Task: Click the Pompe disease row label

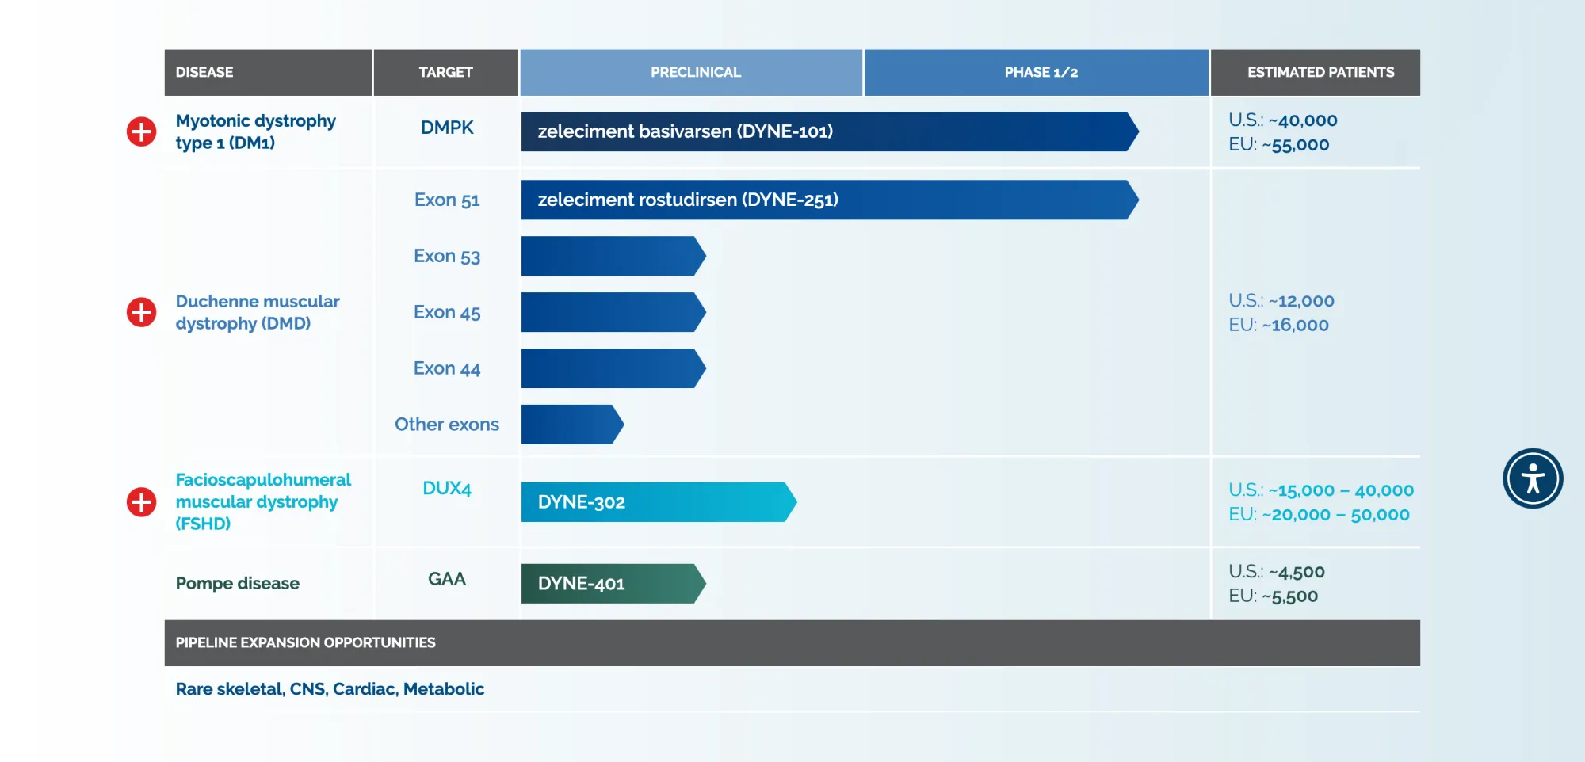Action: coord(237,584)
